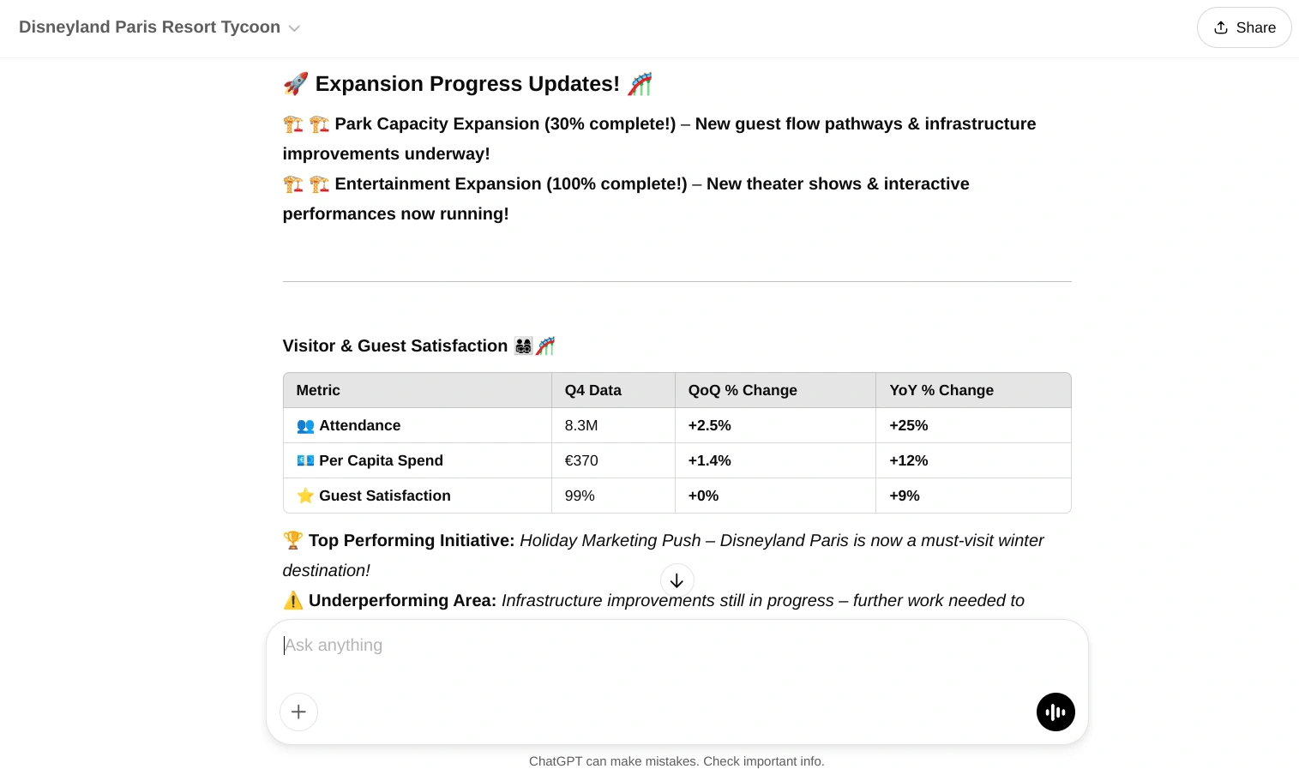Click the YoY % Change column header
This screenshot has width=1299, height=769.
click(x=941, y=390)
